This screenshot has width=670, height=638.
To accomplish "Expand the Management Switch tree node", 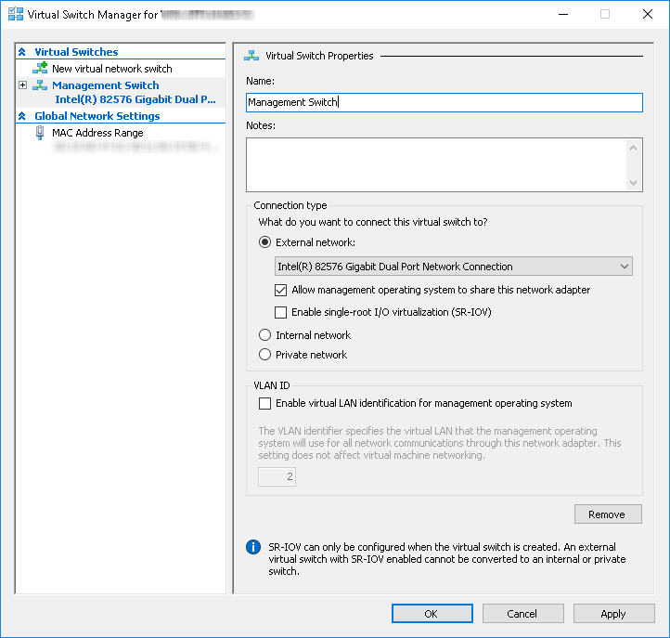I will coord(22,85).
